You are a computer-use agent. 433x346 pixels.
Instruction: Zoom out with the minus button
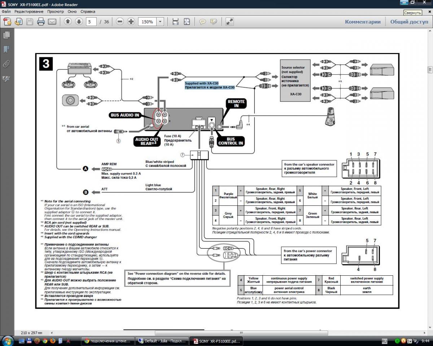click(x=120, y=22)
